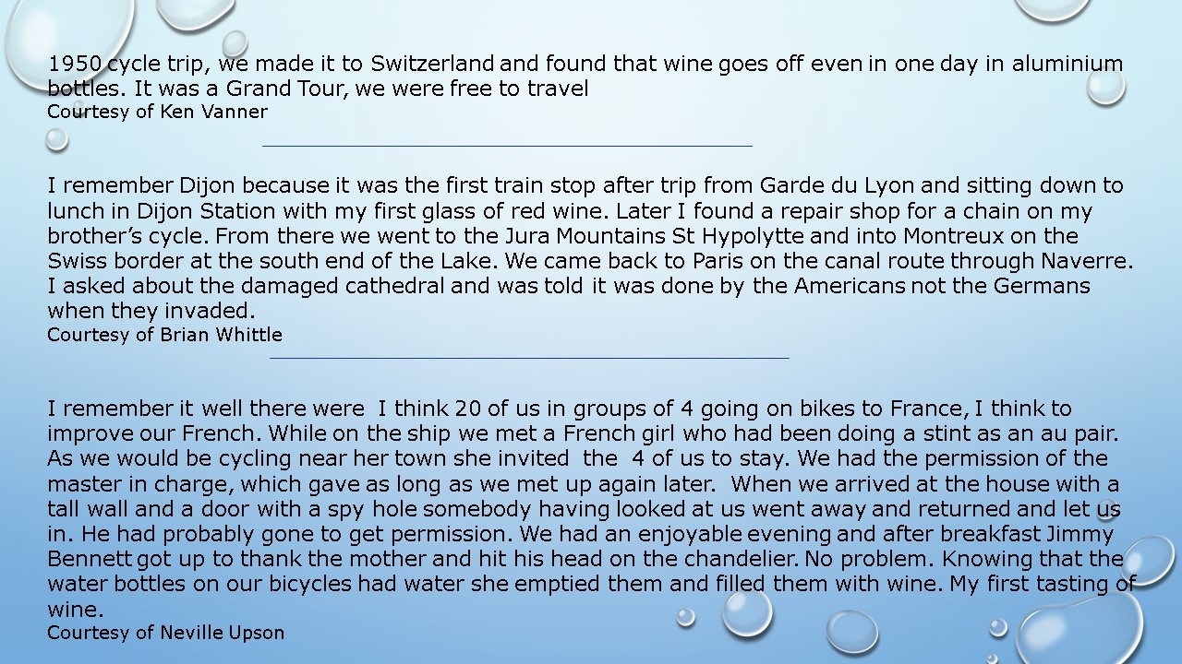The height and width of the screenshot is (664, 1182).
Task: Click the divider line below Brian Whittle's credit
Action: tap(529, 357)
